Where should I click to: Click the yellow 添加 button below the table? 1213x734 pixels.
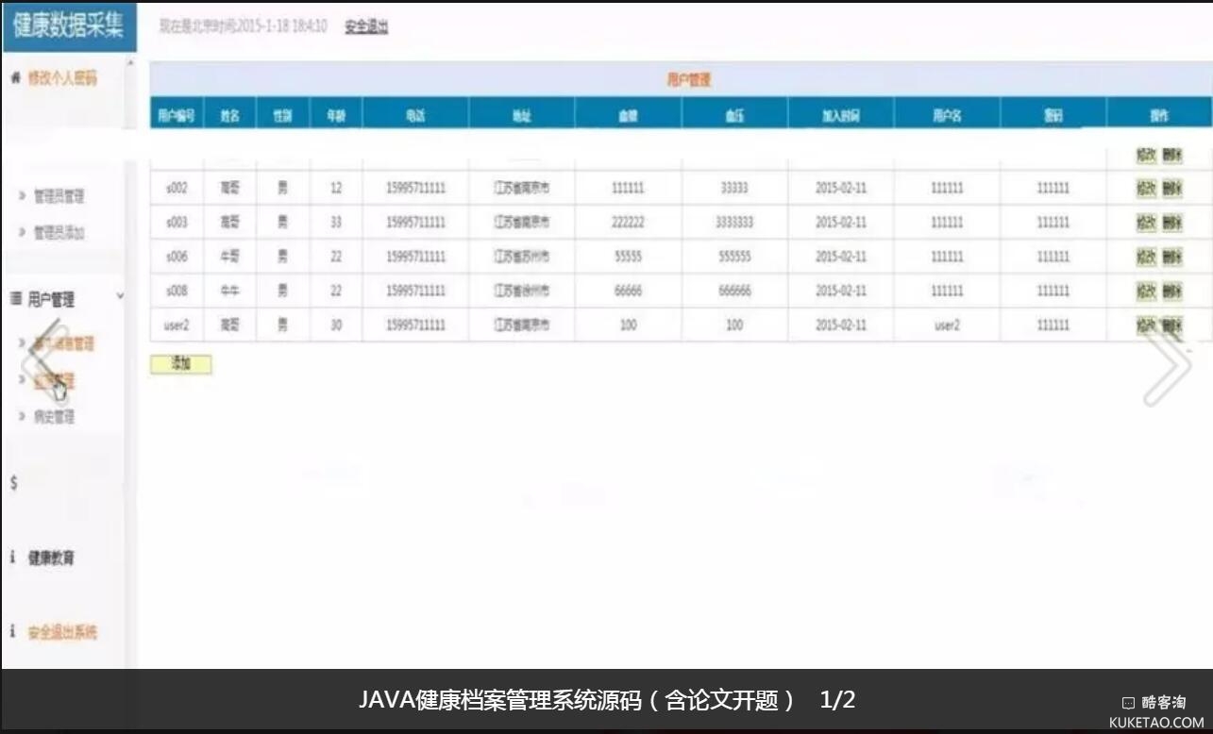(x=181, y=364)
